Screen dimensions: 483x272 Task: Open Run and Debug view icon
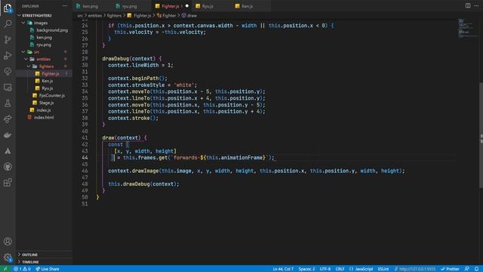tap(8, 55)
